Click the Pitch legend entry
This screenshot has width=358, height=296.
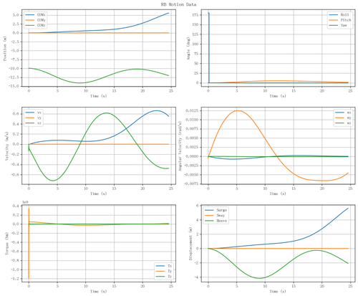[x=340, y=20]
